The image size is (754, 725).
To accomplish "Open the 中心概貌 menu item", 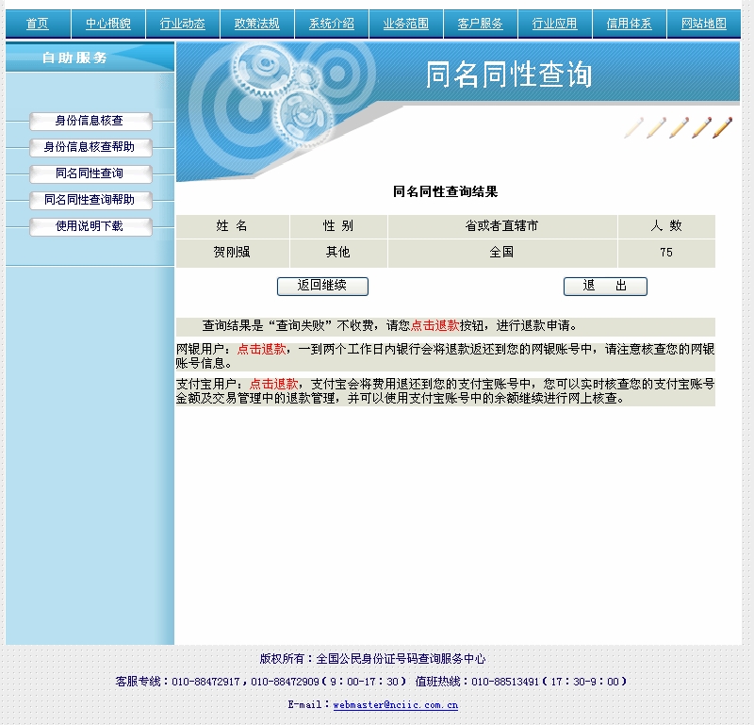I will pyautogui.click(x=108, y=23).
